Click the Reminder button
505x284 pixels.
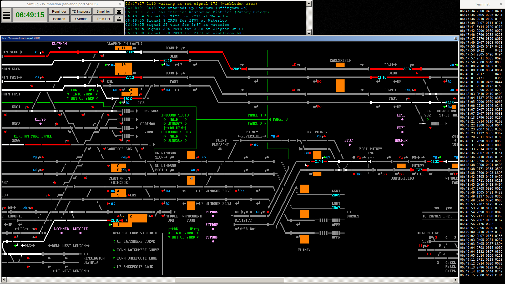click(x=59, y=12)
